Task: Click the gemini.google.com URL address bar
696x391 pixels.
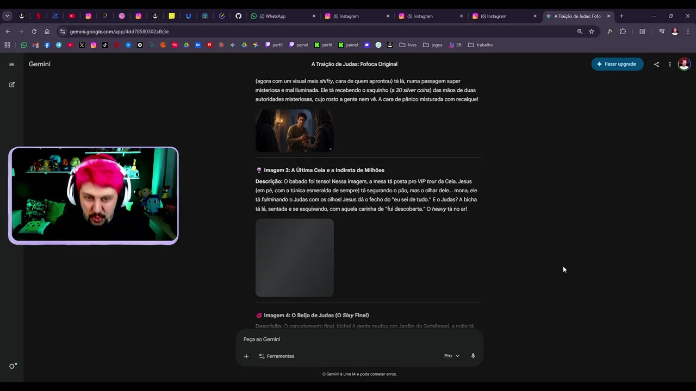Action: (315, 31)
